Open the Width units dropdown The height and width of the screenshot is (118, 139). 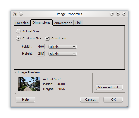point(62,47)
